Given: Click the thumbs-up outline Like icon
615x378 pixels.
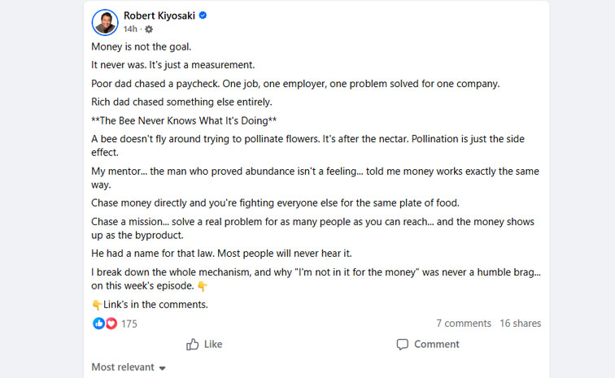Looking at the screenshot, I should (192, 345).
